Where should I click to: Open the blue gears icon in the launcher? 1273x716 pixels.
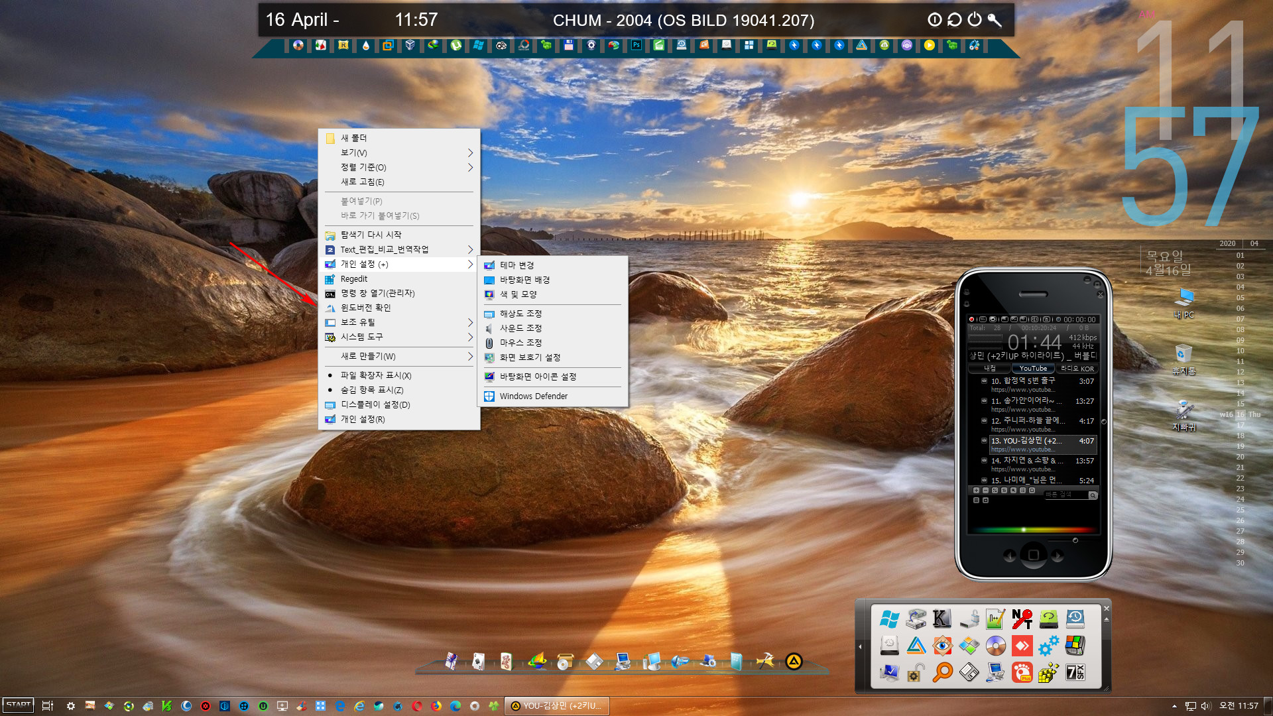[1048, 646]
